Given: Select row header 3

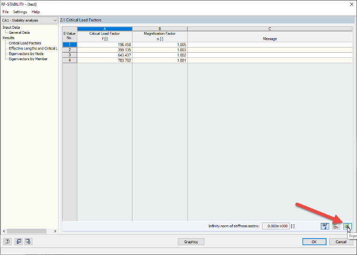Looking at the screenshot, I should [70, 55].
